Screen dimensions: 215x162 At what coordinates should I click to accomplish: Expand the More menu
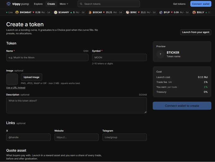64,4
